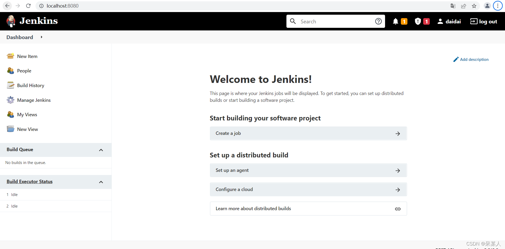
Task: Open the People sidebar entry
Action: [x=24, y=71]
